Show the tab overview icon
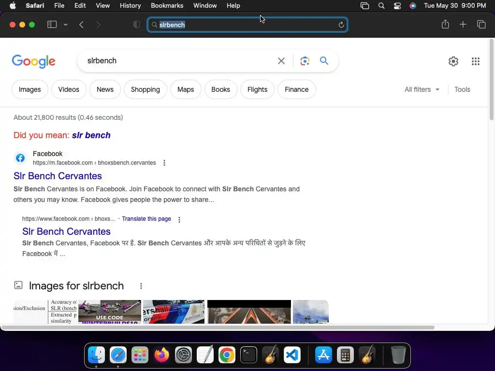 481,24
